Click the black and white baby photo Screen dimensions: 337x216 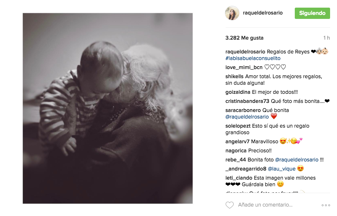[108, 108]
